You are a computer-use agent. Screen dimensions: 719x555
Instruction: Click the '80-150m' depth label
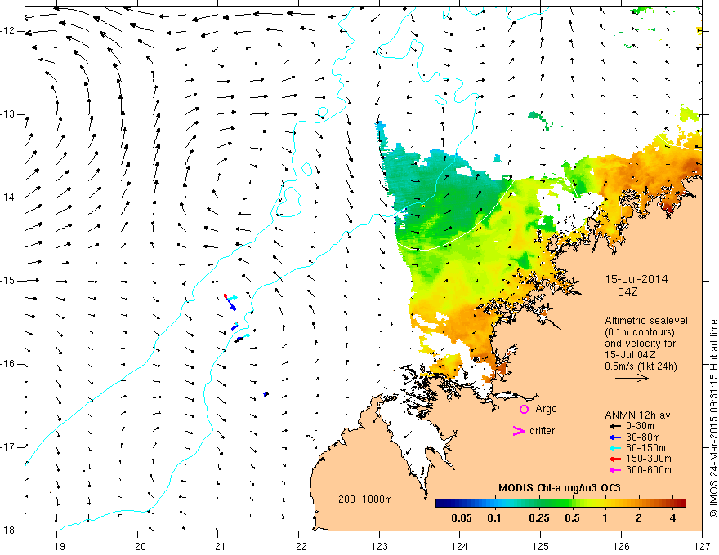[x=645, y=448]
